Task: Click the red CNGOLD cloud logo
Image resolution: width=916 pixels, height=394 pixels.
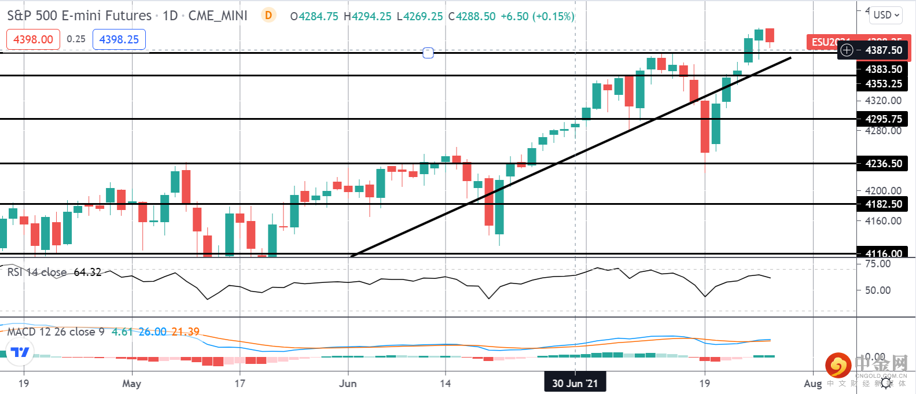Action: (x=838, y=366)
